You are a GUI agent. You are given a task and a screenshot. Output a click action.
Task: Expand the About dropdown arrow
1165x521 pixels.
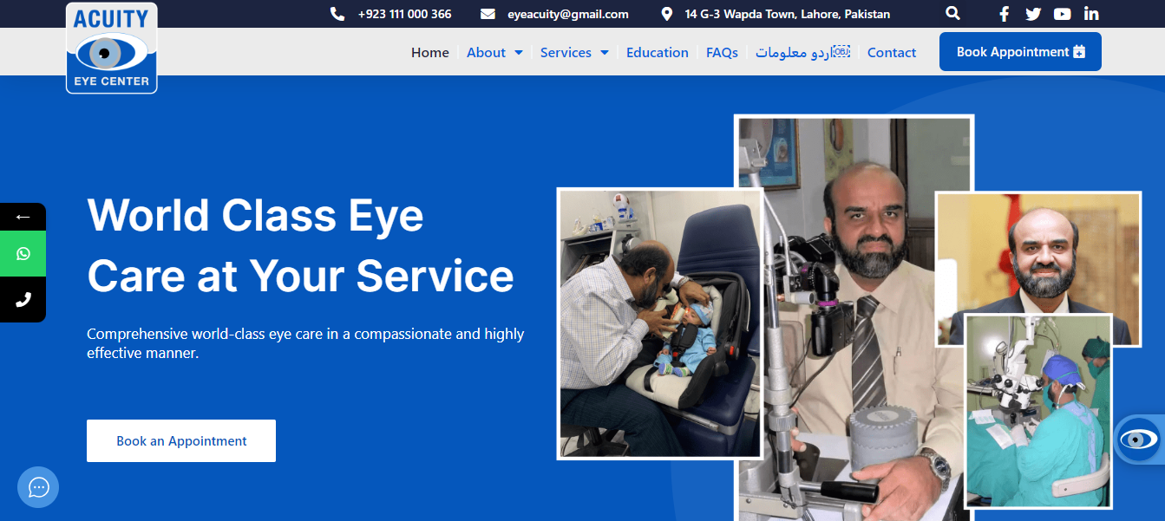(519, 53)
